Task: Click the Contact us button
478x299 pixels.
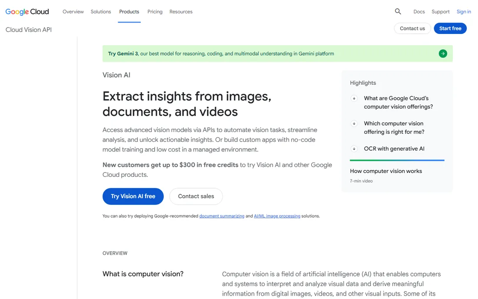Action: pos(412,28)
